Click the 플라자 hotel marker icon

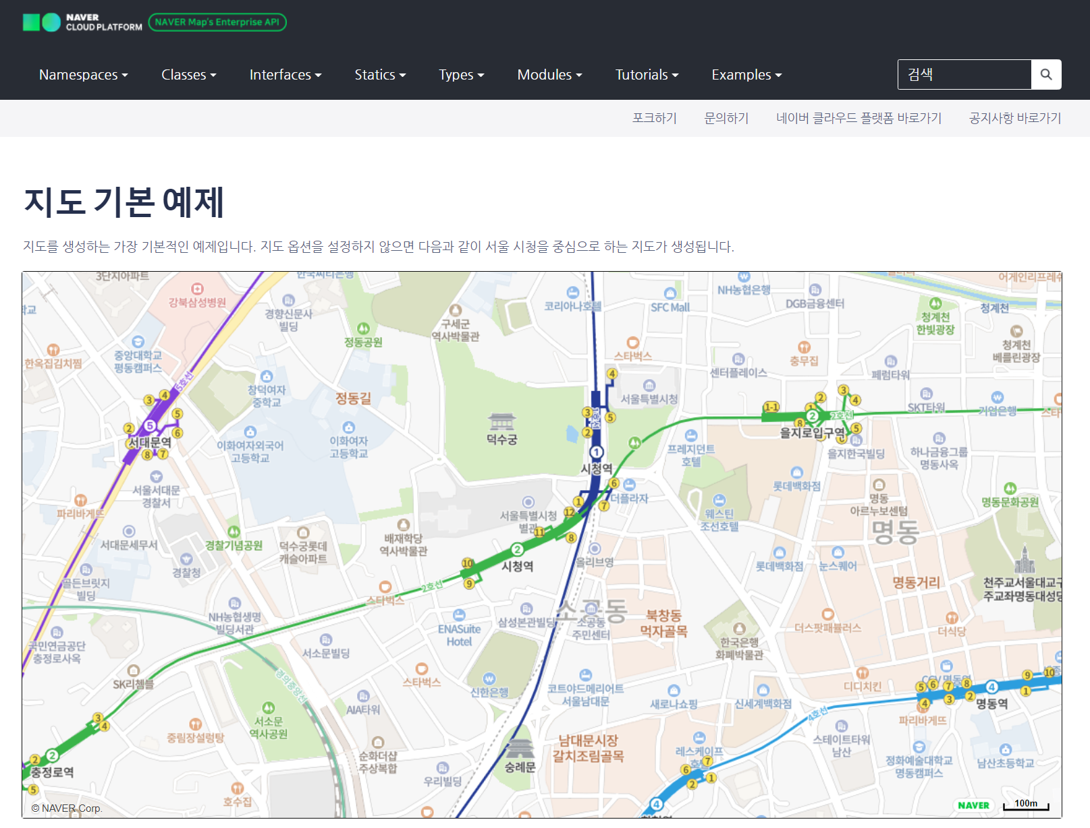pyautogui.click(x=630, y=485)
